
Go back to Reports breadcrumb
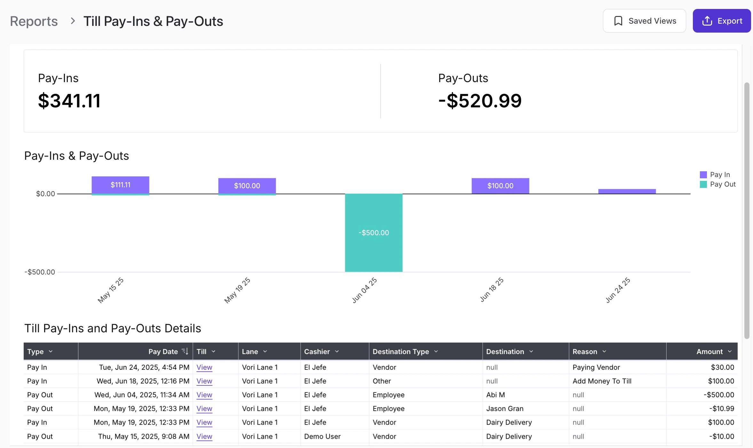[34, 21]
